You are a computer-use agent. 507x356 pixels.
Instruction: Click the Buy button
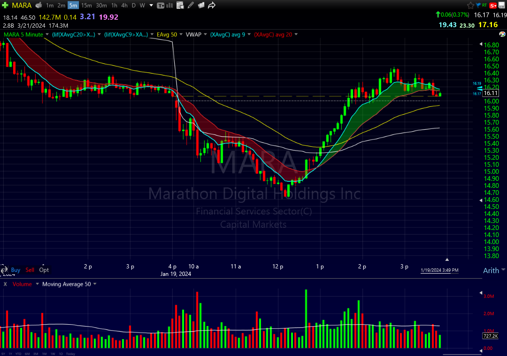click(x=15, y=270)
